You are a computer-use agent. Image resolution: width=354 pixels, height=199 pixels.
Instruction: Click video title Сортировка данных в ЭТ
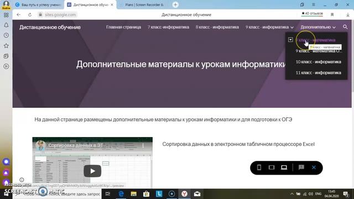pos(76,145)
